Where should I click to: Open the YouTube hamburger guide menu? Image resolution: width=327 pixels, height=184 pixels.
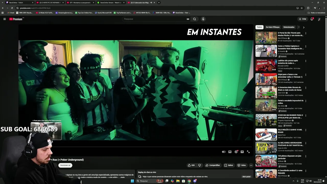coord(4,19)
